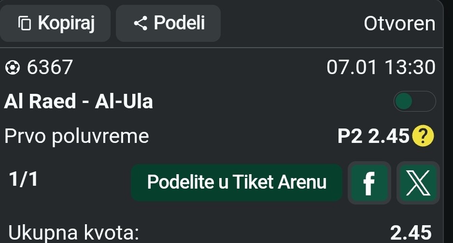This screenshot has width=453, height=243.
Task: Select the match code 6367
Action: [x=50, y=68]
